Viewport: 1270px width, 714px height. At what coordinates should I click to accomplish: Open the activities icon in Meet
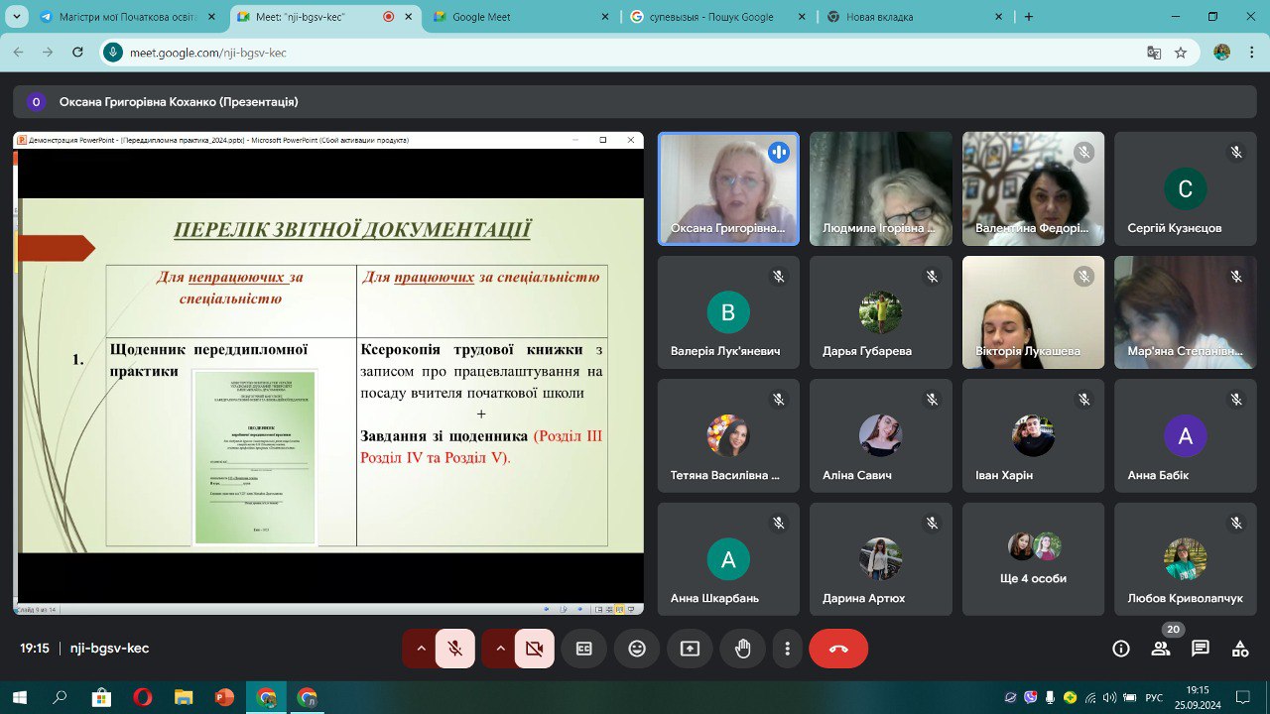1240,649
